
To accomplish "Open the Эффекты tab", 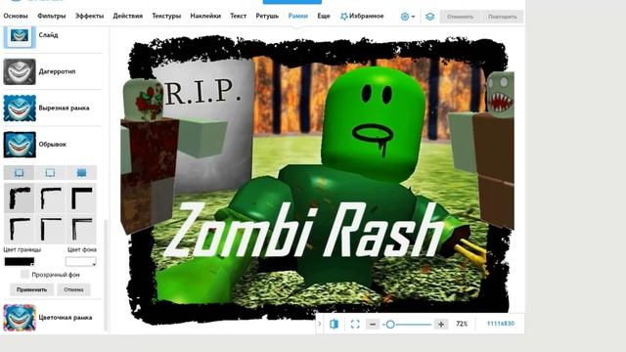I will (89, 16).
